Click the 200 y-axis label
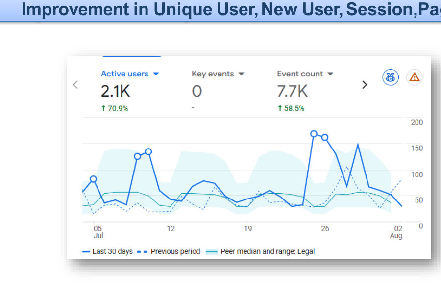 click(x=416, y=122)
